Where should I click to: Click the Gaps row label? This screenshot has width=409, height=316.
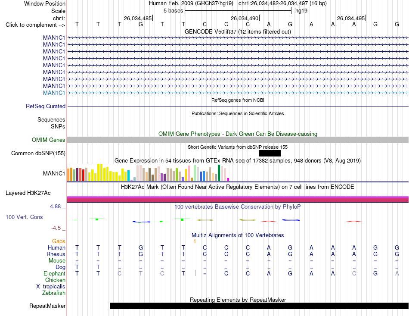[x=59, y=241]
